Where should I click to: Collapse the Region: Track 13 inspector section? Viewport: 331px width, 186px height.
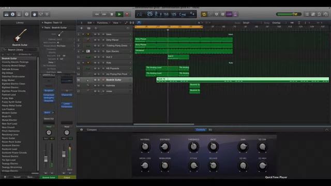(42, 23)
